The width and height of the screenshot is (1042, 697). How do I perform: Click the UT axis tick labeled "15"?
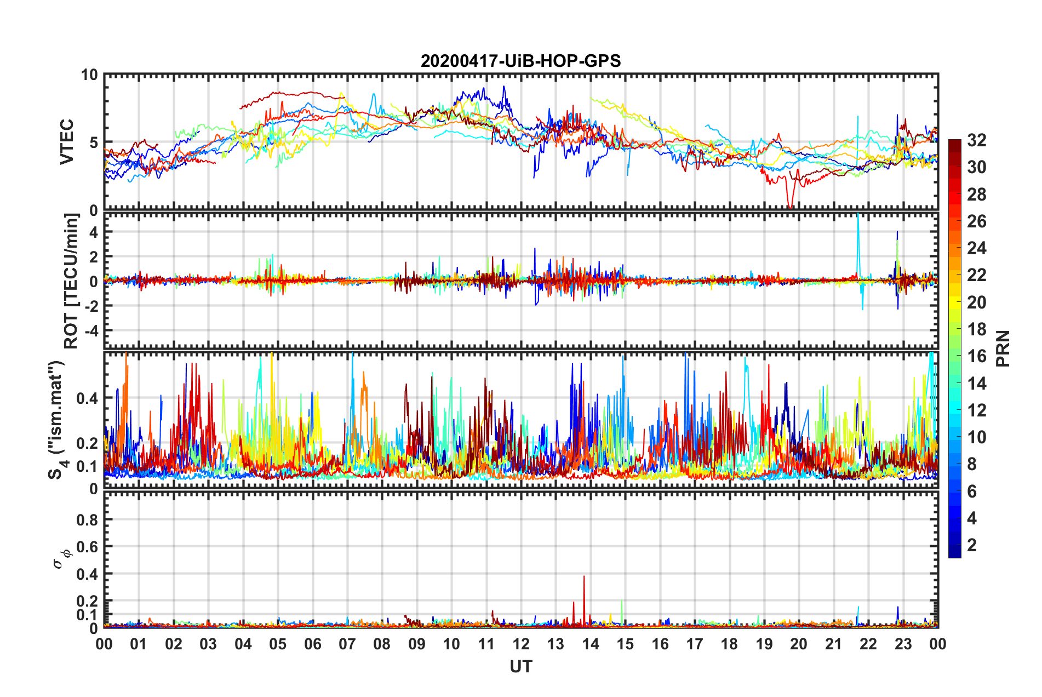[x=625, y=644]
